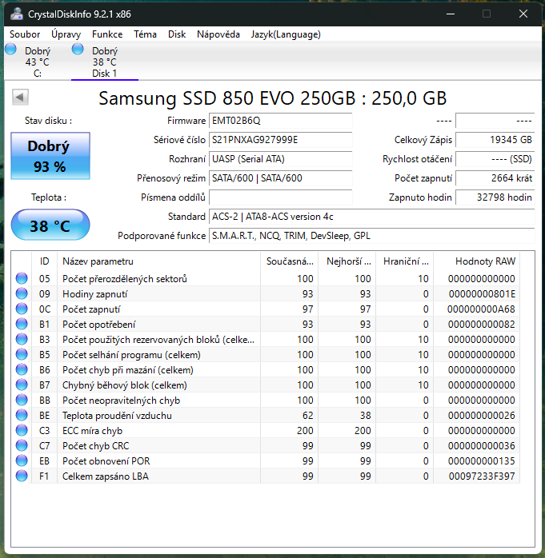This screenshot has width=545, height=558.
Task: Click status orb of attribute B1 row
Action: point(22,324)
